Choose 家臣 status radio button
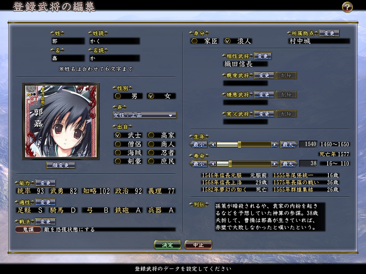 click(194, 41)
